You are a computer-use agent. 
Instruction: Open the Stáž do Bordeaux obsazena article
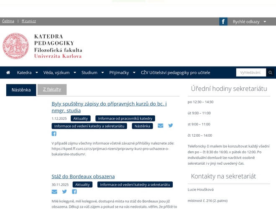coord(83,176)
